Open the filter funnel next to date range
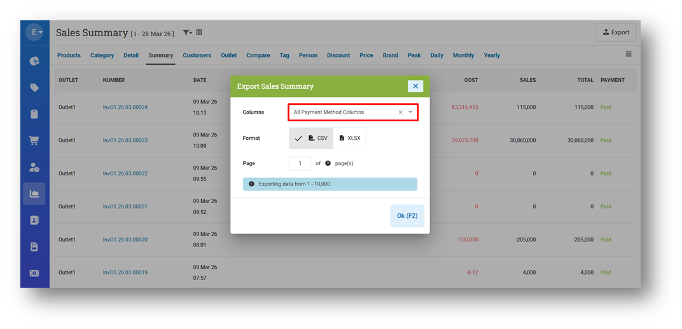 188,32
